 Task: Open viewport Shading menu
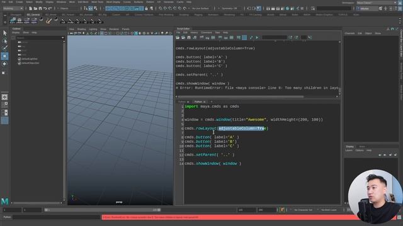click(81, 30)
